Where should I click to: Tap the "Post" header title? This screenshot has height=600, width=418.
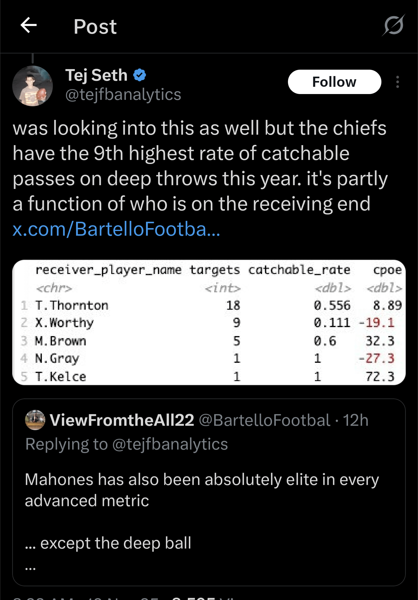click(95, 27)
